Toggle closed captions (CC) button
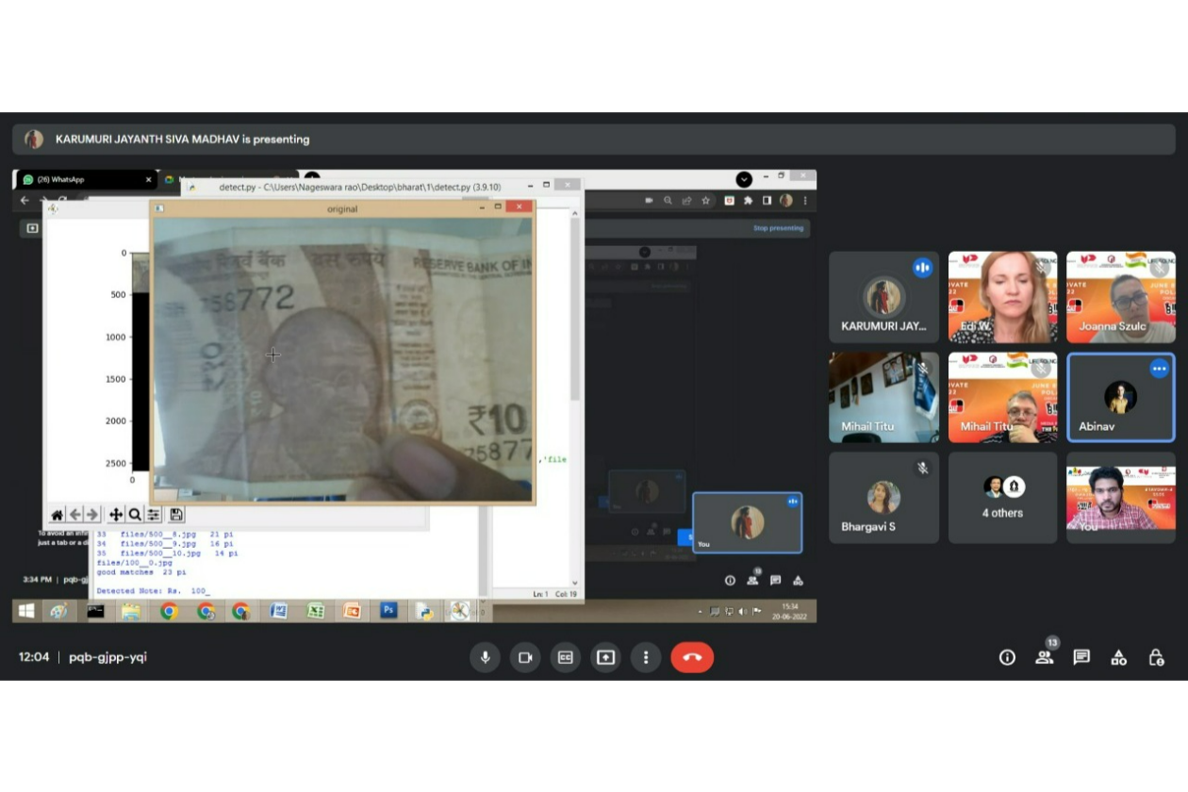1188x792 pixels. [x=566, y=657]
